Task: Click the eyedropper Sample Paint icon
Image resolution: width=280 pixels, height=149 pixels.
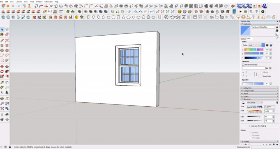Action: pos(277,38)
